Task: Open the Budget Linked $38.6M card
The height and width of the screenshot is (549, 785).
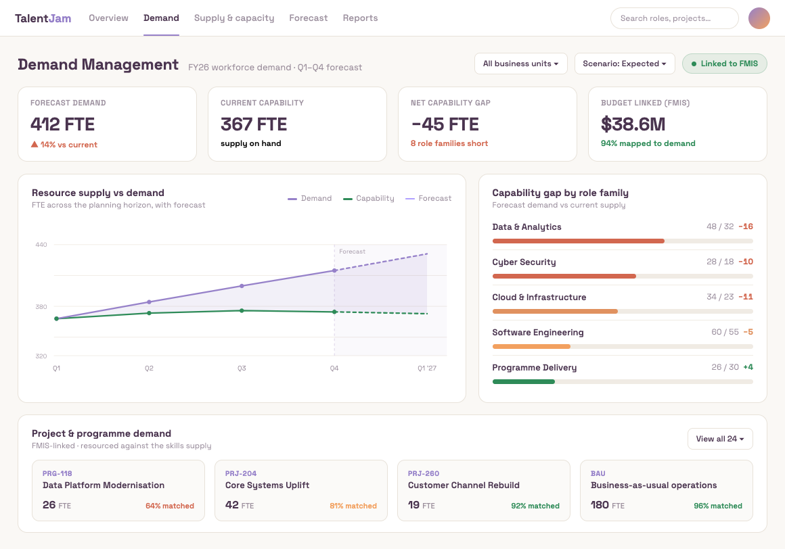Action: [x=678, y=124]
